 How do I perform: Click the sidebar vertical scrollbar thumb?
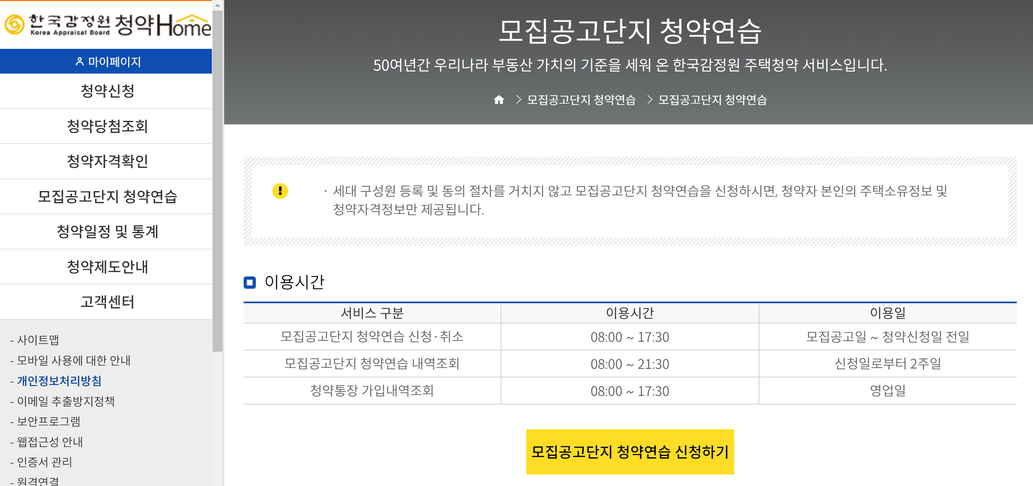[x=217, y=180]
